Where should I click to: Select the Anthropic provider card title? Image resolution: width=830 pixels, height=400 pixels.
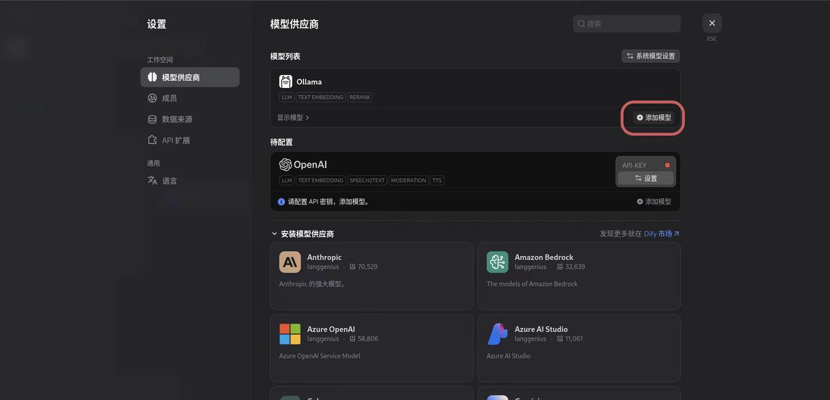tap(324, 257)
